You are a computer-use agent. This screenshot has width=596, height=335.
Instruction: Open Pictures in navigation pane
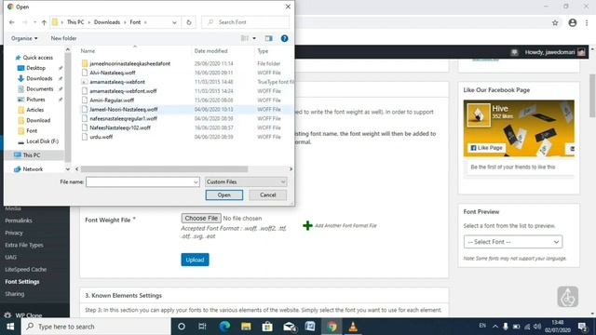(x=35, y=100)
